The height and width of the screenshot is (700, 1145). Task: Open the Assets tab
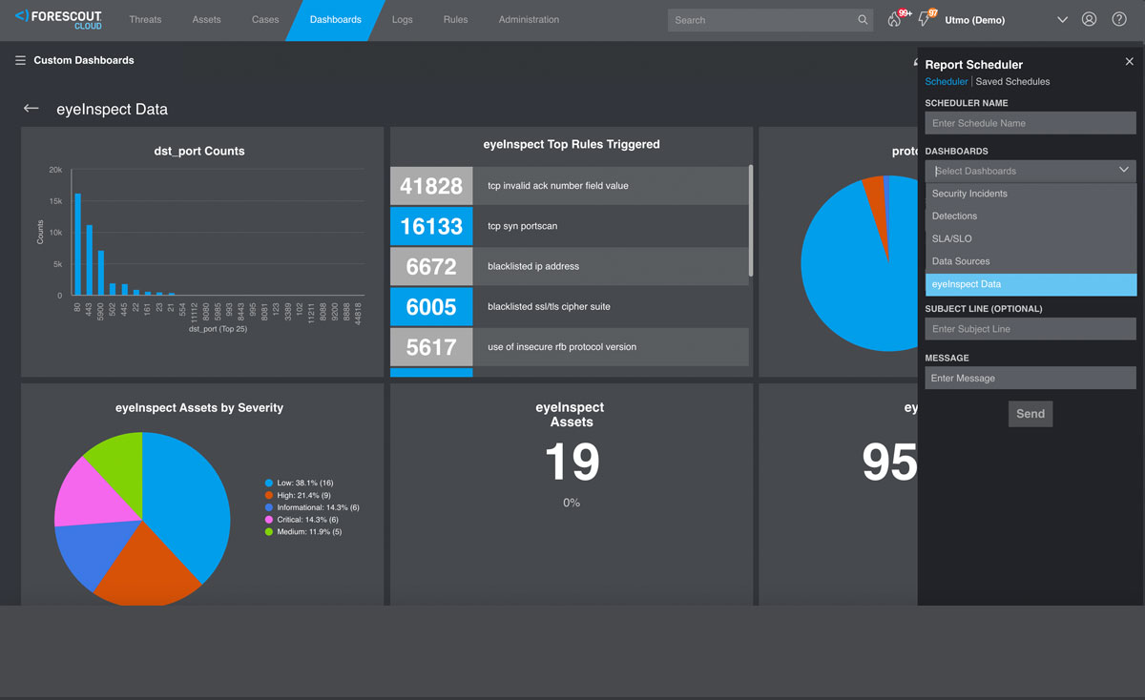[x=206, y=20]
